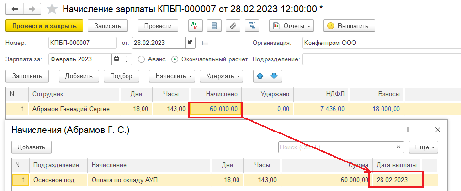Image resolution: width=461 pixels, height=191 pixels.
Task: Open the Начислить dropdown menu
Action: [172, 76]
